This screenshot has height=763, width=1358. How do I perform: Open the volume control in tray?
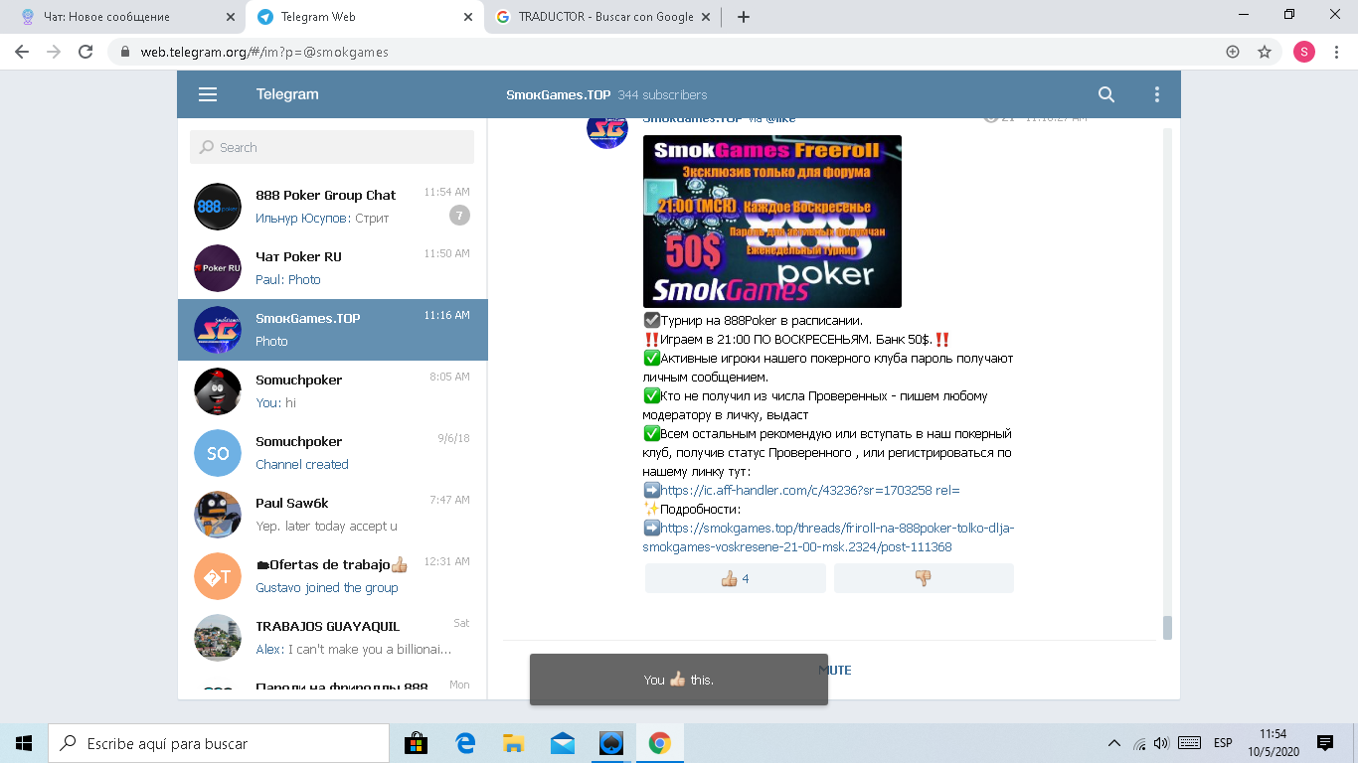[x=1161, y=743]
